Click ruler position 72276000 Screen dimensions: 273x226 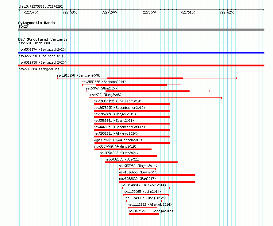point(148,12)
